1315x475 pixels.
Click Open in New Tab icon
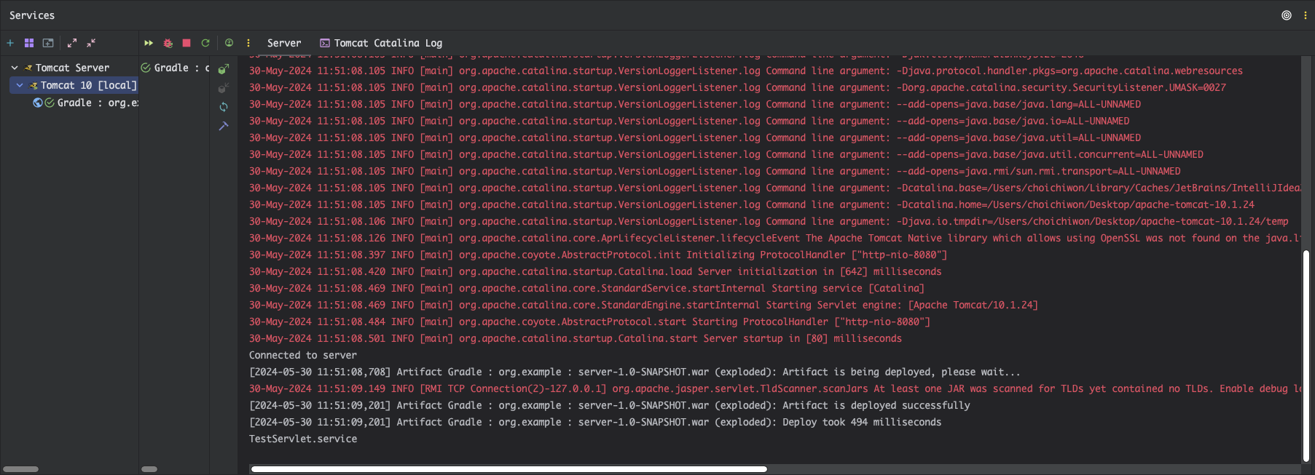click(48, 43)
